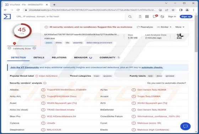Viewport: 199px width, 134px height.
Task: Click the browser share icon
Action: click(167, 10)
